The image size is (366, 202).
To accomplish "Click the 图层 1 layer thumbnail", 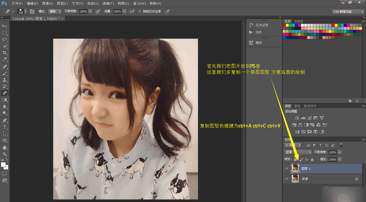I will (x=295, y=168).
